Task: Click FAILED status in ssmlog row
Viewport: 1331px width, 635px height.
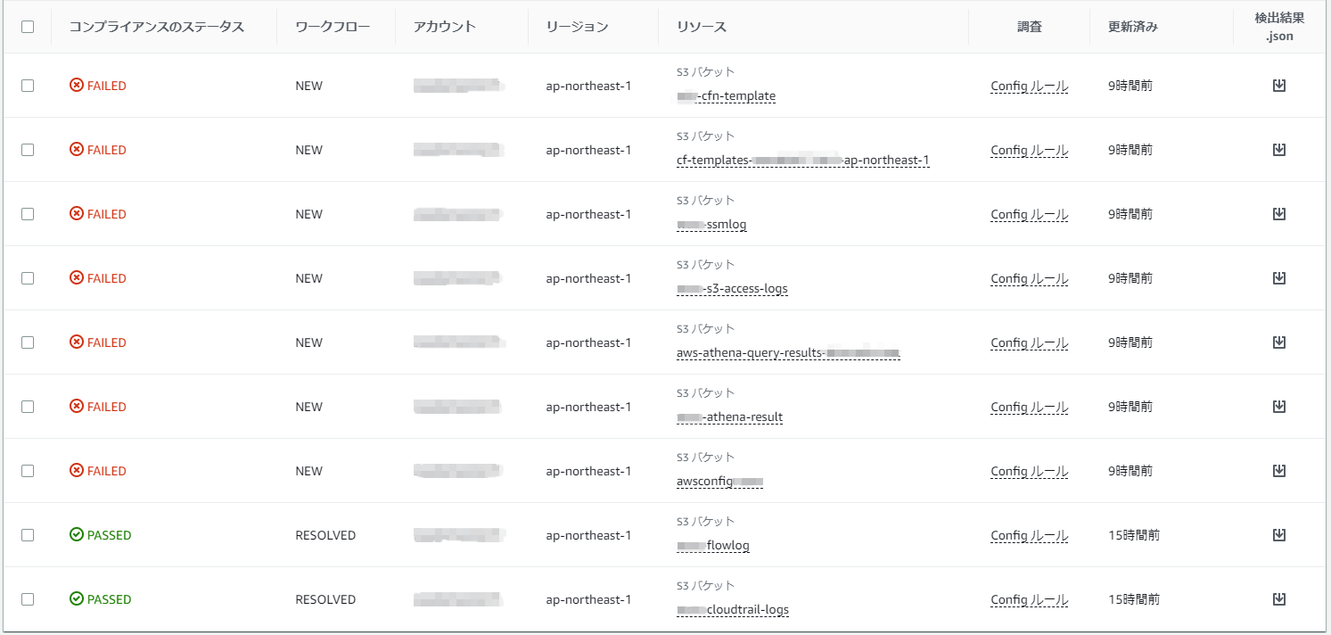Action: tap(98, 214)
